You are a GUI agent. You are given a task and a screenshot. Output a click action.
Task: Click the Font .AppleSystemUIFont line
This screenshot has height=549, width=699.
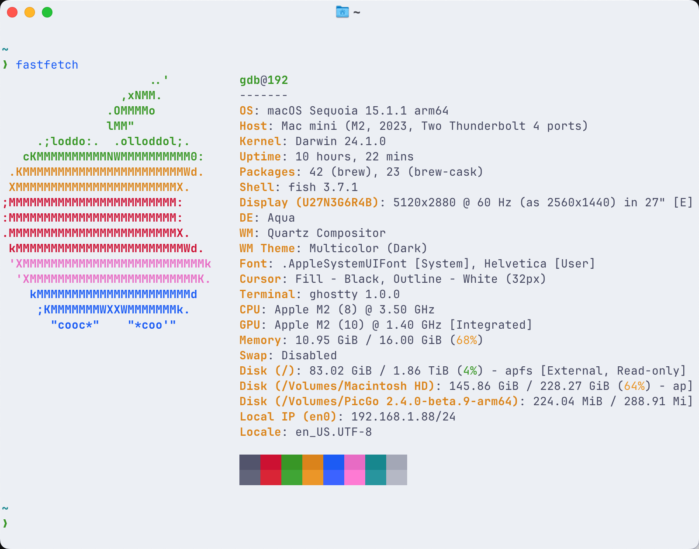[417, 264]
